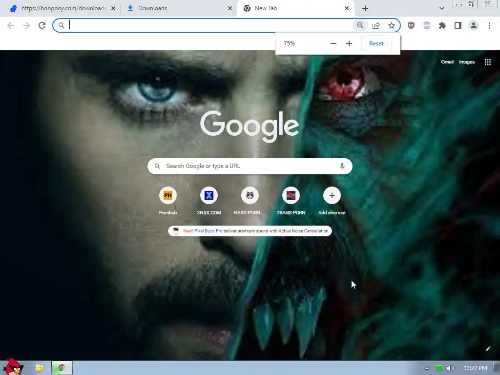This screenshot has width=500, height=375.
Task: Click the 75% zoom value text
Action: tap(289, 43)
